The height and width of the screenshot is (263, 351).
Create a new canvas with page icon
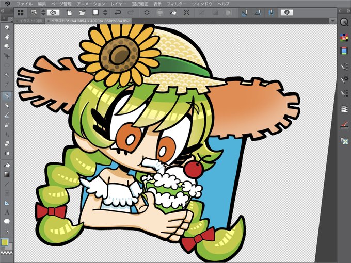pos(69,13)
